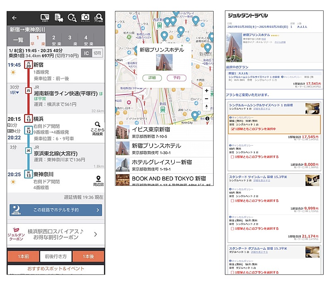This screenshot has width=332, height=285.
Task: Tap the back arrow in the route screen
Action: (14, 18)
